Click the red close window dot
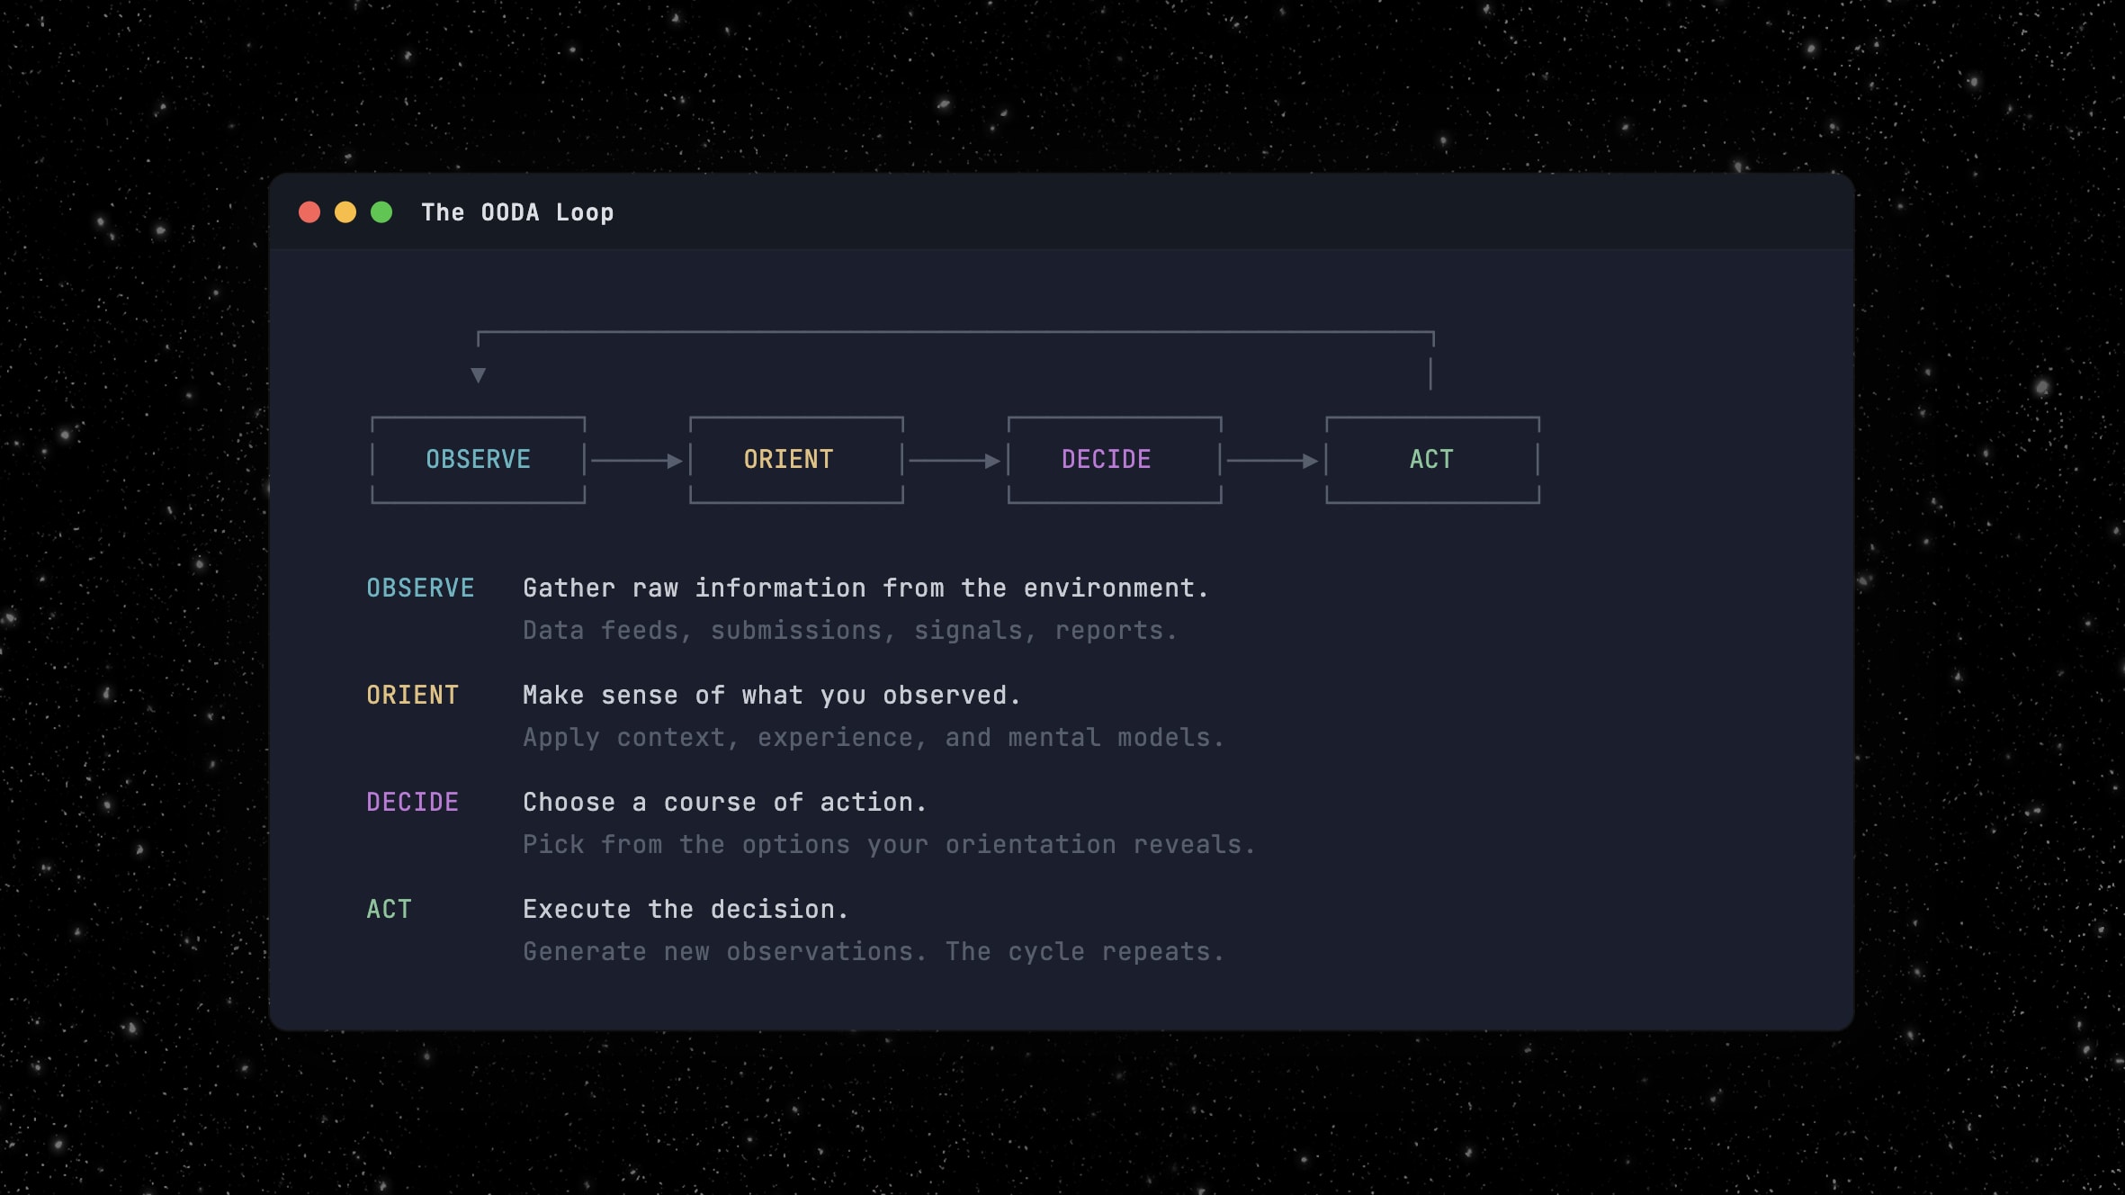Viewport: 2125px width, 1195px height. coord(309,212)
